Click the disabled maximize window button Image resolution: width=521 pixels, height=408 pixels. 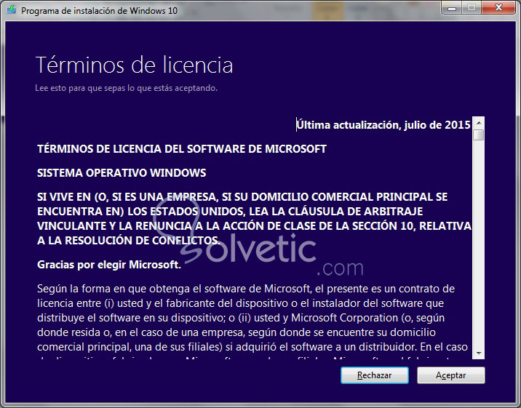point(472,8)
